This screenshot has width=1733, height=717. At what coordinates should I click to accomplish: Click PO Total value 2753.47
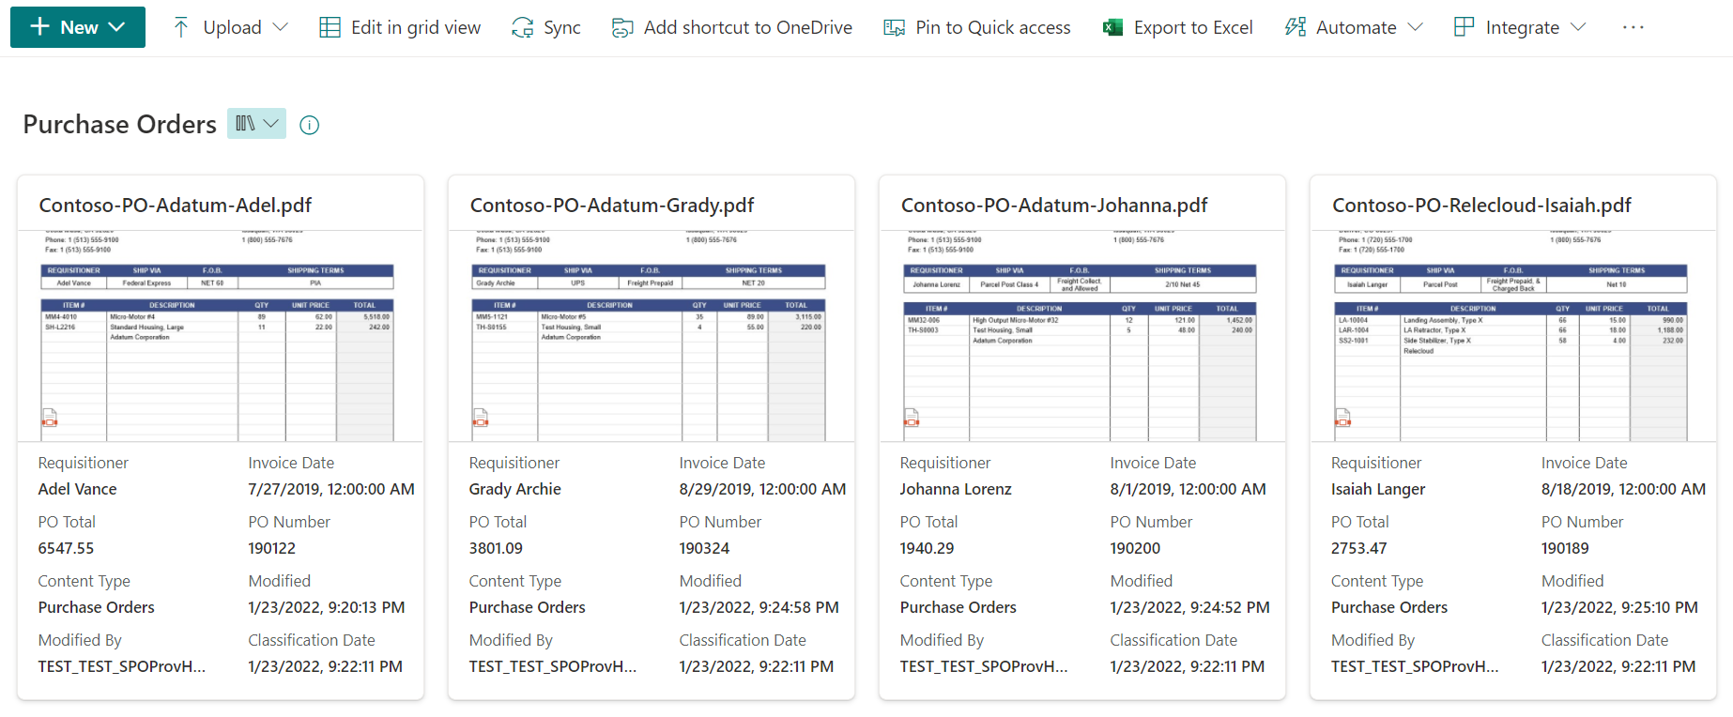click(1359, 548)
